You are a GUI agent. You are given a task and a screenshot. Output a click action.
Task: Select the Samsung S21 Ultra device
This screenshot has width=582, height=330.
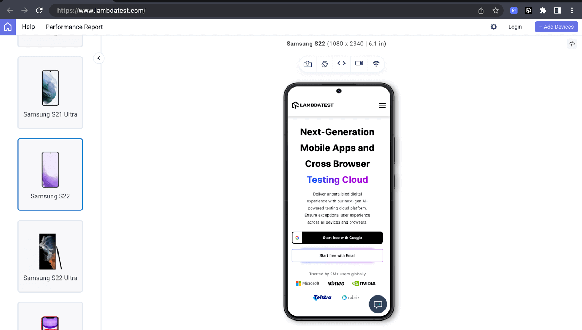click(50, 93)
